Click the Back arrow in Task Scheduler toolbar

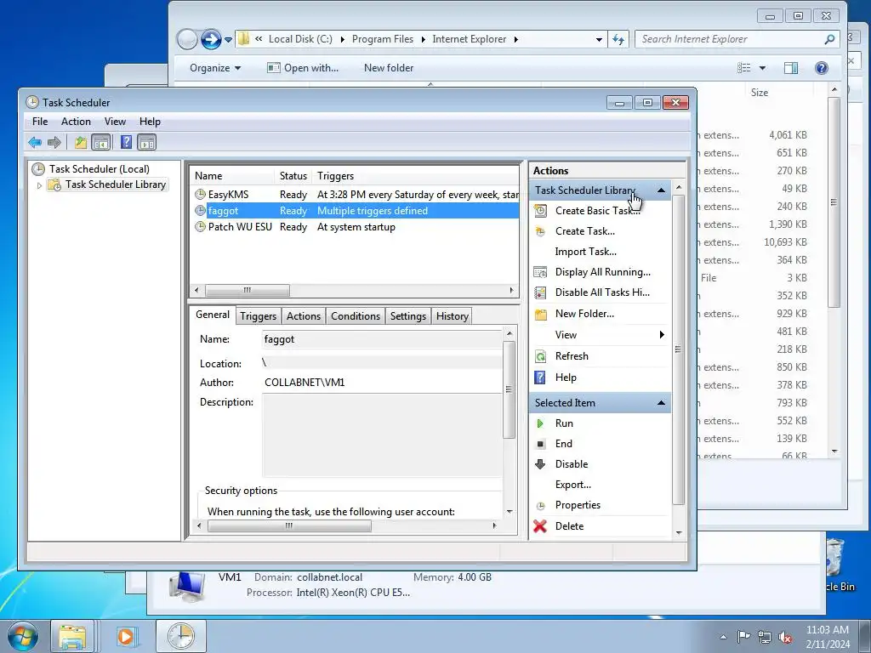point(35,143)
